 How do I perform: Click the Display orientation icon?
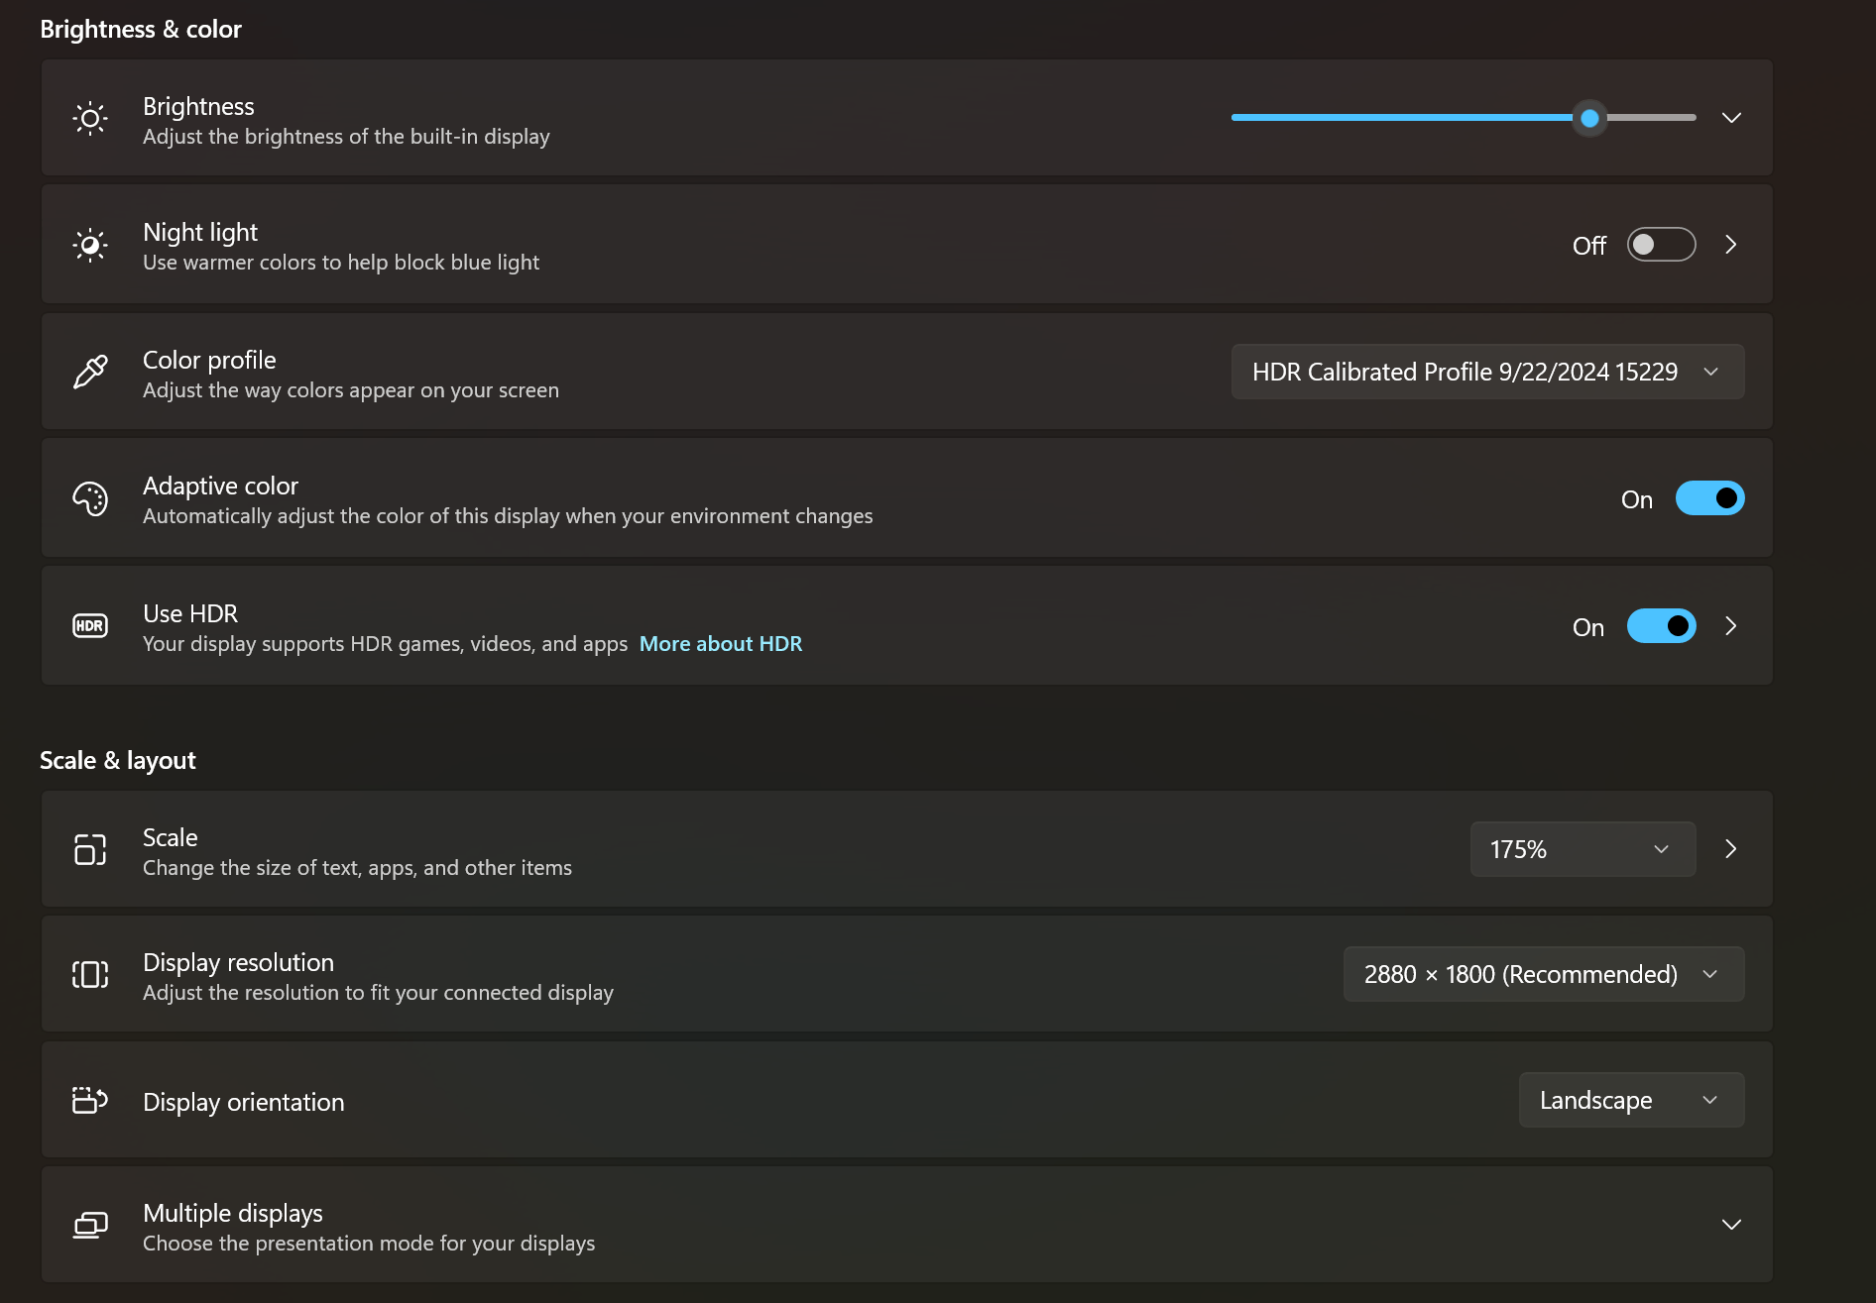90,1100
